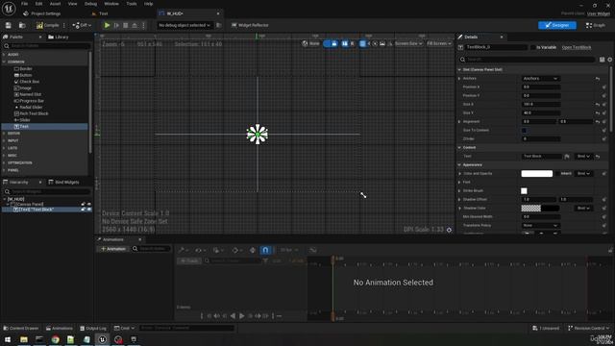Image resolution: width=615 pixels, height=346 pixels.
Task: Click the File Explorer icon in the taskbar
Action: (x=24, y=339)
